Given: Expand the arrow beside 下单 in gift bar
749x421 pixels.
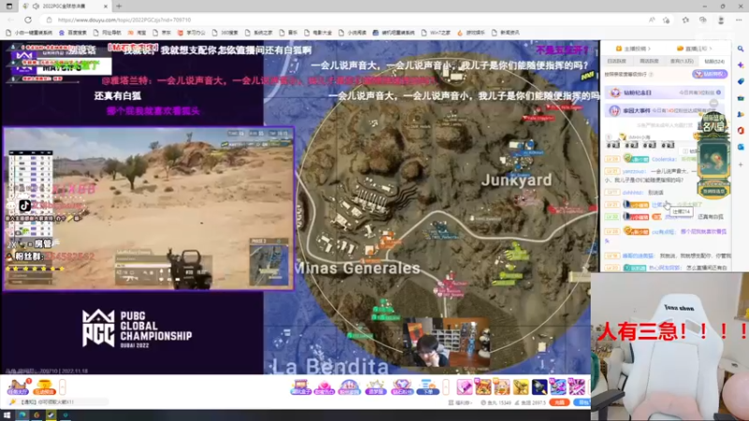Looking at the screenshot, I should [446, 386].
